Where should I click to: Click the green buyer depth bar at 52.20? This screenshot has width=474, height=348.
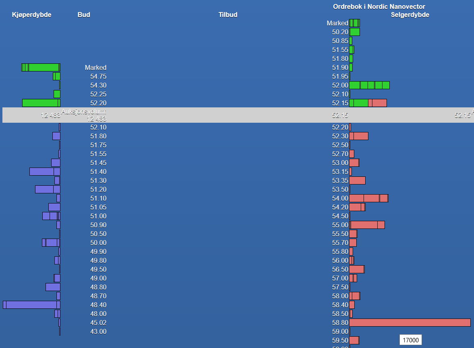click(x=42, y=103)
